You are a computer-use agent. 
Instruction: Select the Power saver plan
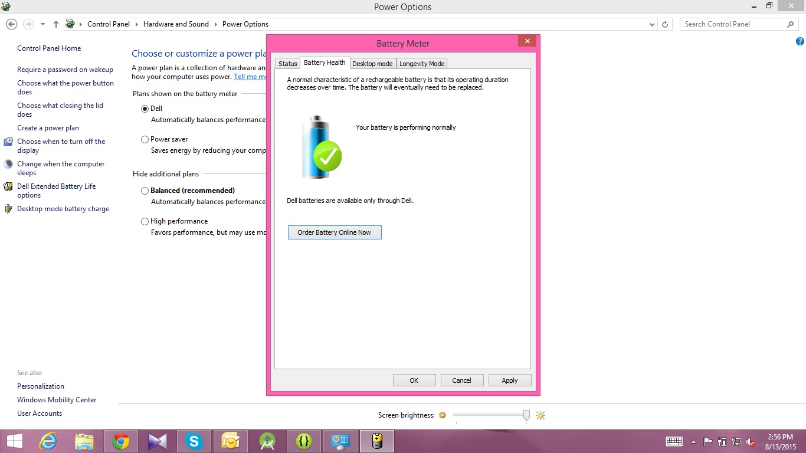(145, 139)
